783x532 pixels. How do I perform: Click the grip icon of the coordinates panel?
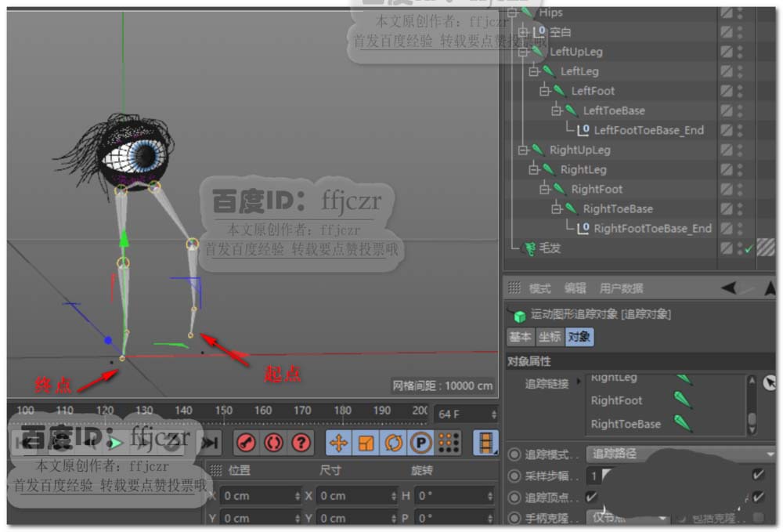[215, 470]
